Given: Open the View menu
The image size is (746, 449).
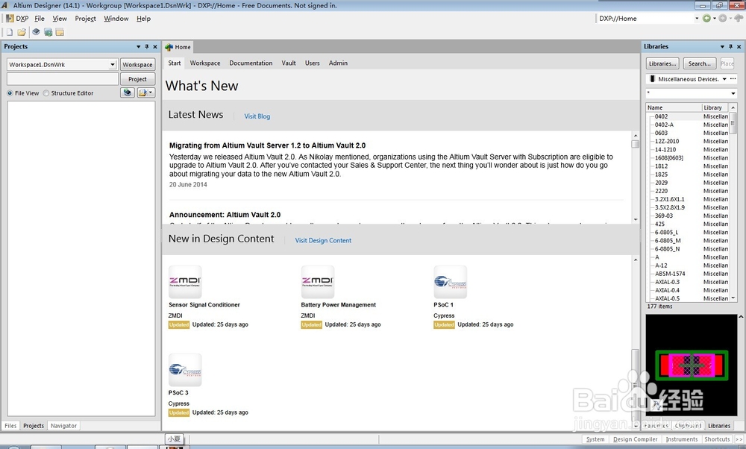Looking at the screenshot, I should pos(60,19).
